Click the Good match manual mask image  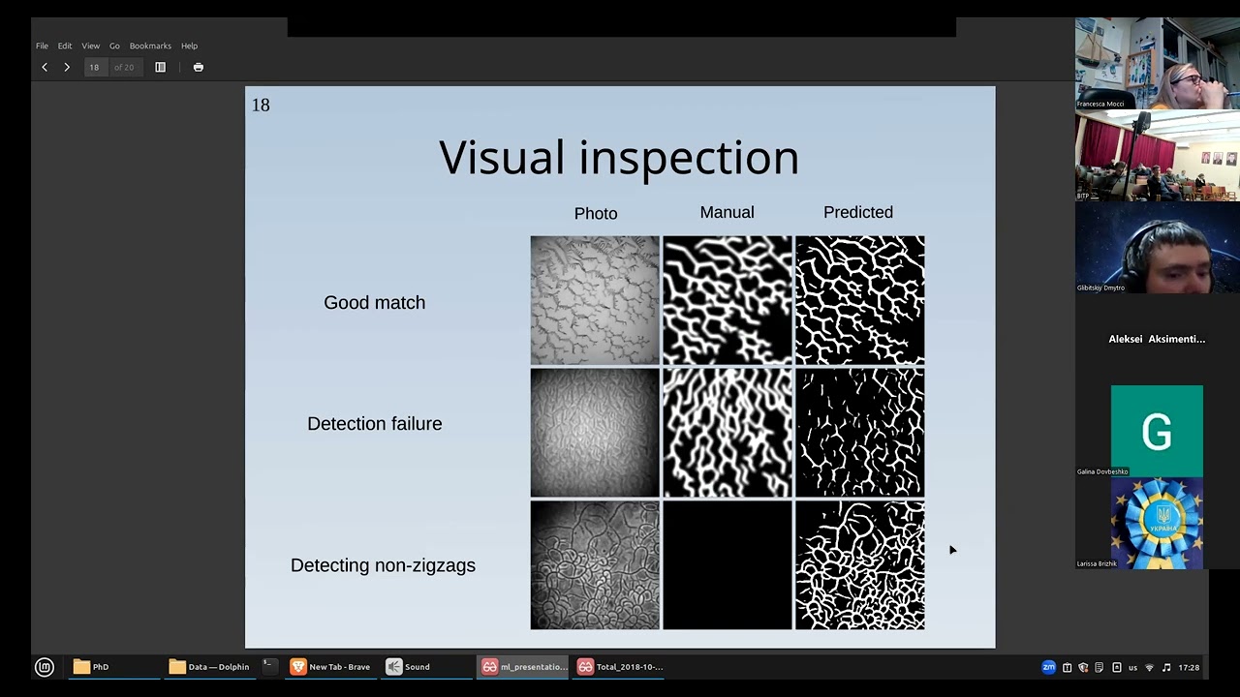pos(728,300)
